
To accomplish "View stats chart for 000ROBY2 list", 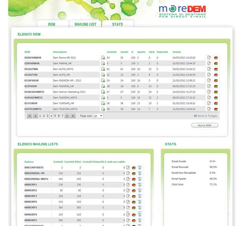I will (134, 191).
